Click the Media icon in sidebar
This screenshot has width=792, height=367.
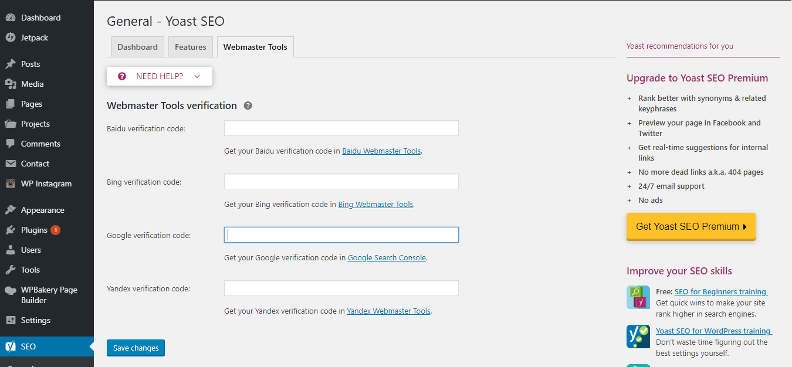(x=11, y=84)
